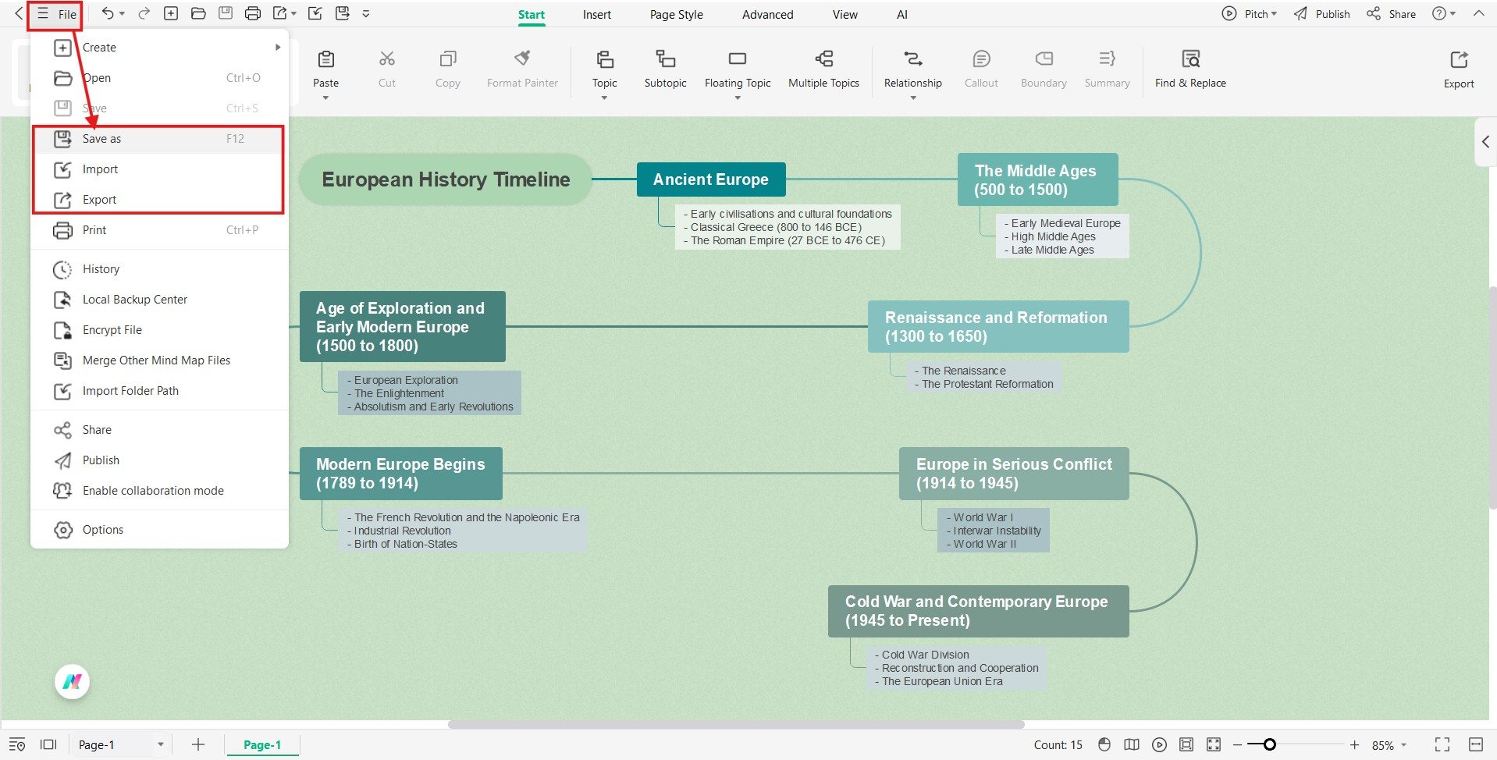Choose Import from the File menu
1497x760 pixels.
(159, 169)
